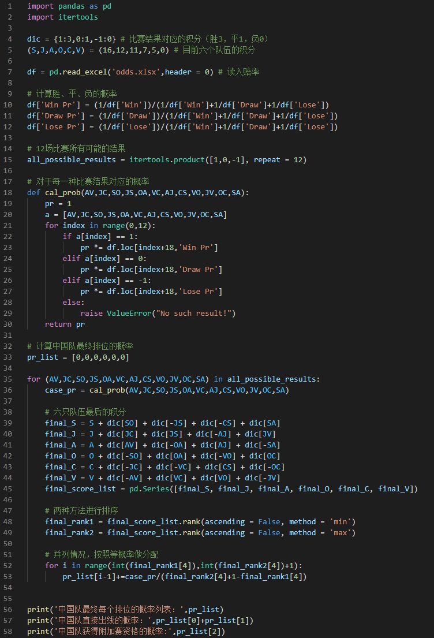Click the case_pr assignment on line 36
Screen dimensions: 434x638
(x=167, y=390)
